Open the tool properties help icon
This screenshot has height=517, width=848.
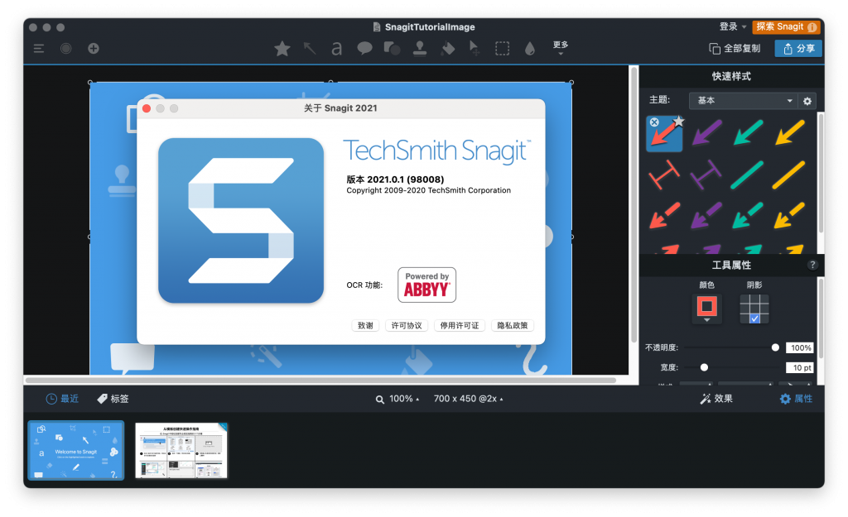point(812,265)
